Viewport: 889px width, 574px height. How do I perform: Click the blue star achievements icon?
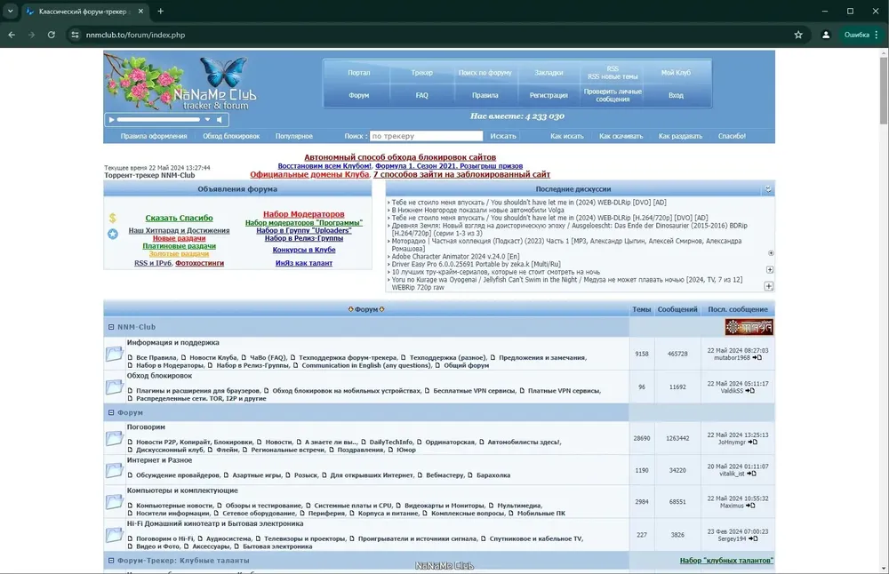coord(113,234)
